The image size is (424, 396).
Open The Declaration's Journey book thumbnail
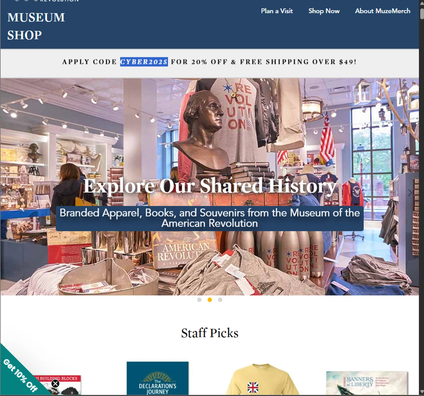click(x=157, y=378)
